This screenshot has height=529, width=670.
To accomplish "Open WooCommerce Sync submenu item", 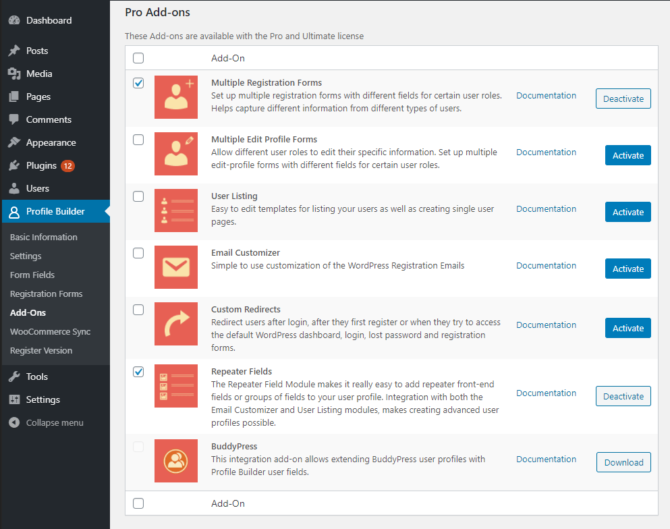I will coord(50,331).
